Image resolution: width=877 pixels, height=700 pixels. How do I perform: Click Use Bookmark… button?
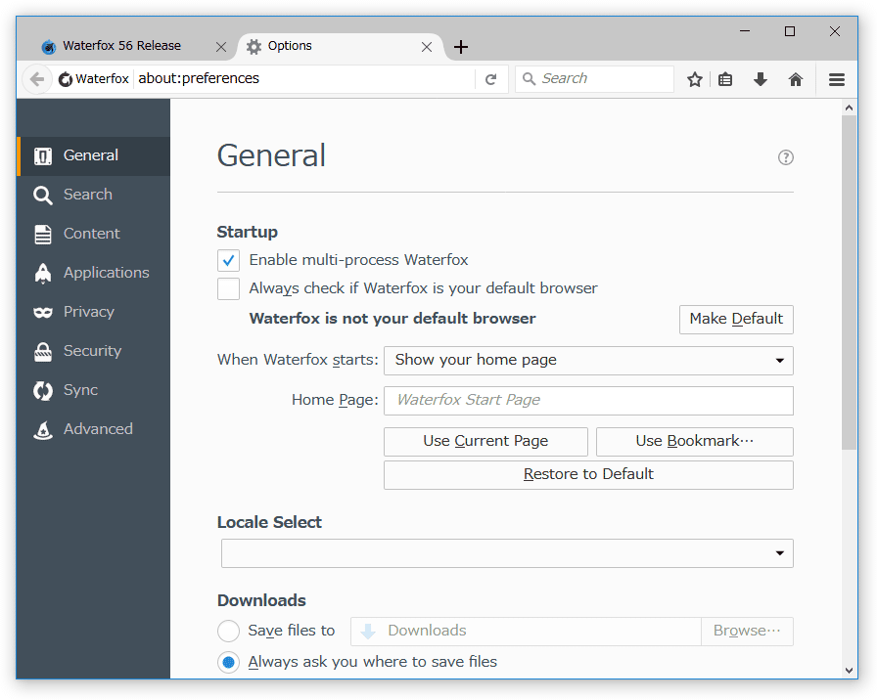[695, 441]
